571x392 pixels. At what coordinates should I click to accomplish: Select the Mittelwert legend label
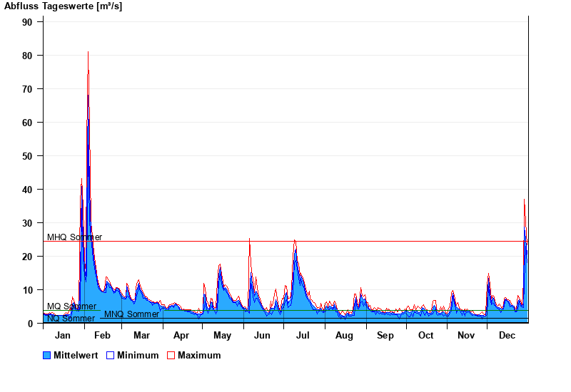(77, 356)
